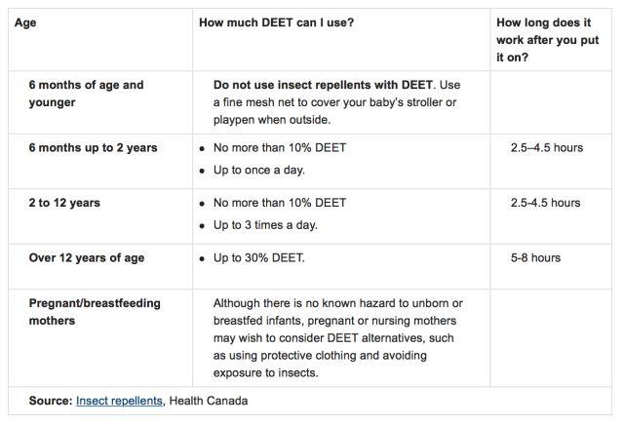Image resolution: width=624 pixels, height=426 pixels.
Task: Click the pregnant or nursing mothers paragraph
Action: pyautogui.click(x=338, y=338)
